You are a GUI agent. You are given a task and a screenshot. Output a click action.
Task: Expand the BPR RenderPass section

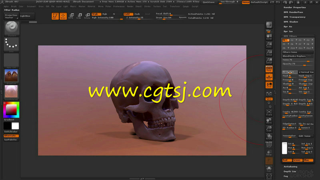(x=293, y=12)
